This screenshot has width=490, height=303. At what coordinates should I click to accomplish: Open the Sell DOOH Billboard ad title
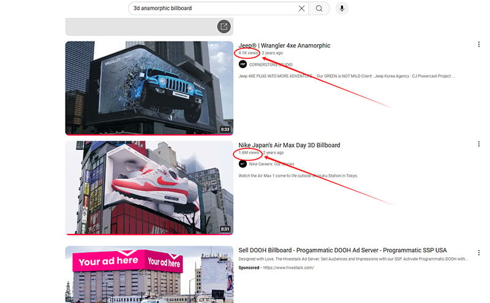click(x=342, y=250)
